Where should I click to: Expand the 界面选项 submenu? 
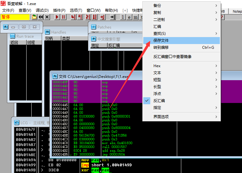182,117
